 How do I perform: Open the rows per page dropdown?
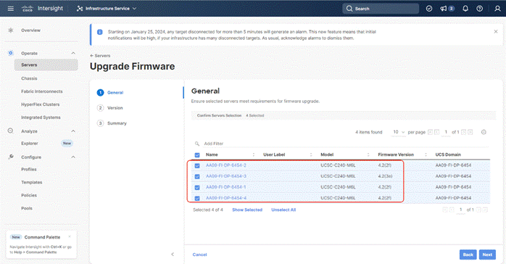(x=398, y=132)
